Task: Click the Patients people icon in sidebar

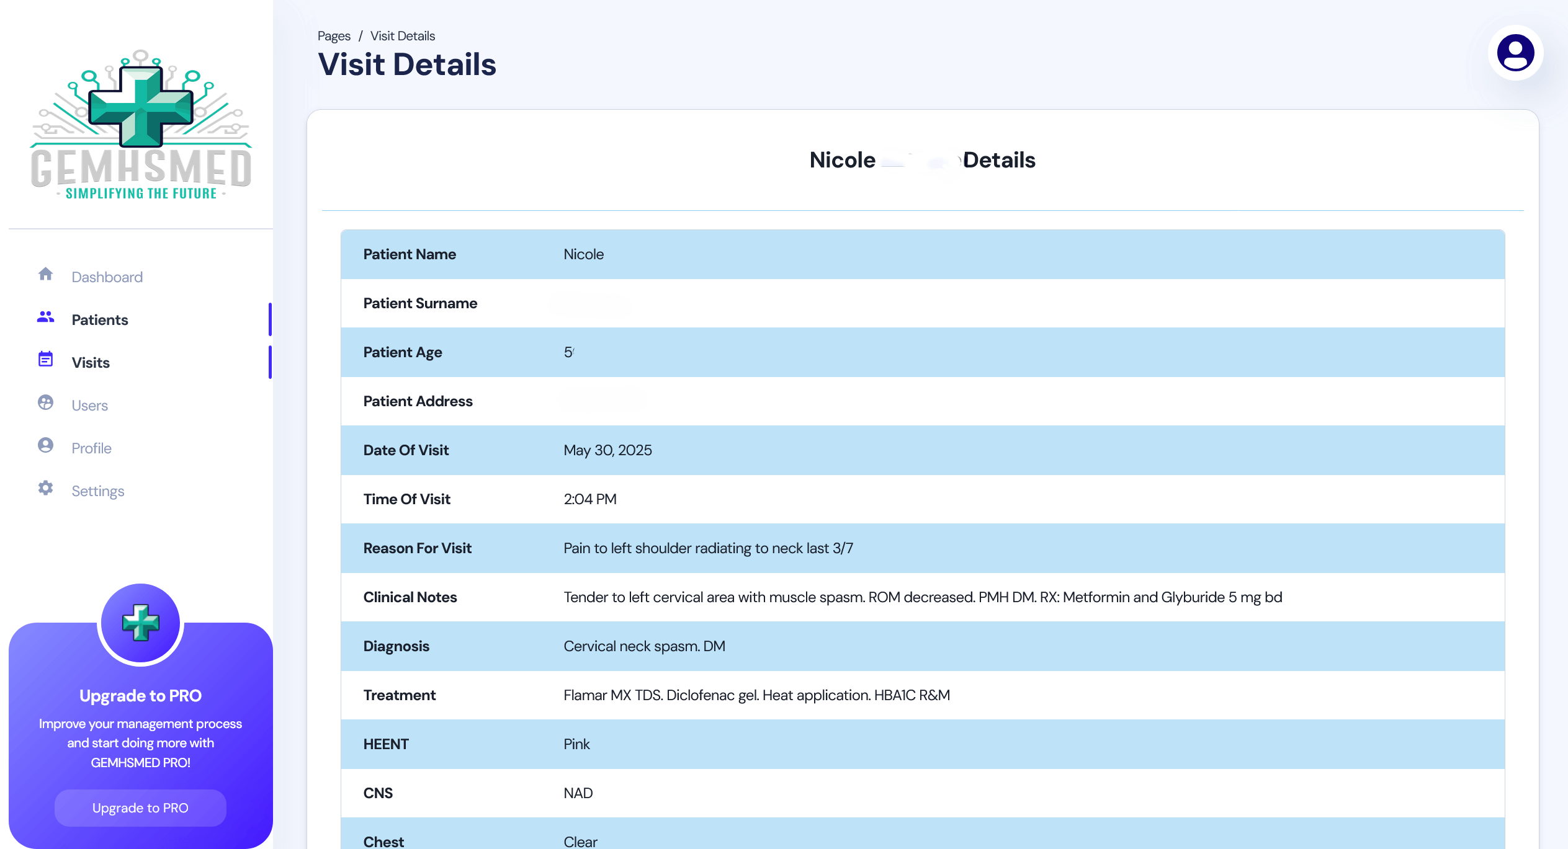Action: coord(46,317)
